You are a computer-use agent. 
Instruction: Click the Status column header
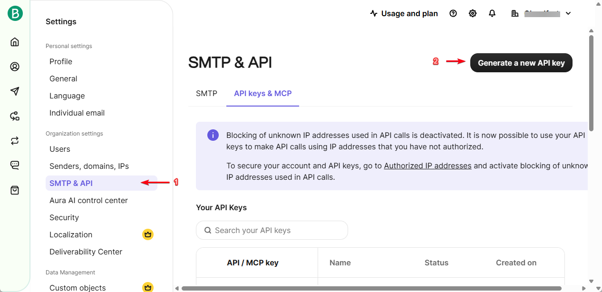tap(437, 263)
